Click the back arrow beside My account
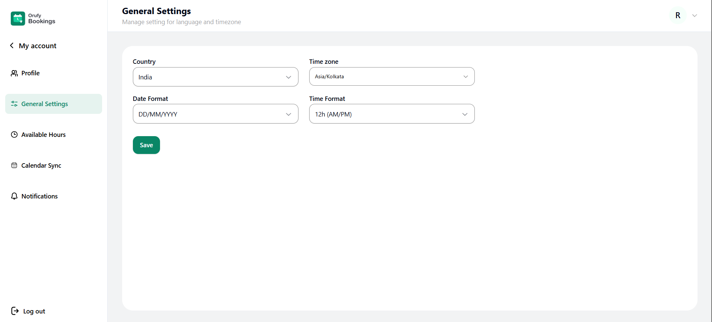Viewport: 712px width, 322px height. 12,45
